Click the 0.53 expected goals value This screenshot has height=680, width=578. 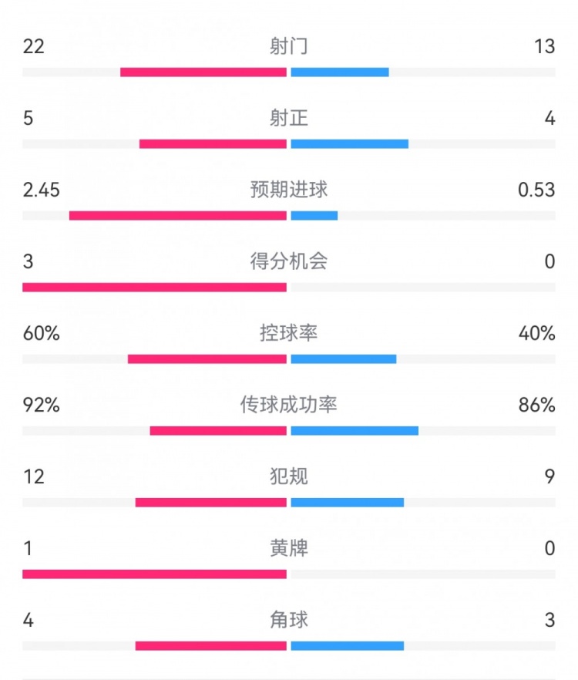(x=536, y=190)
